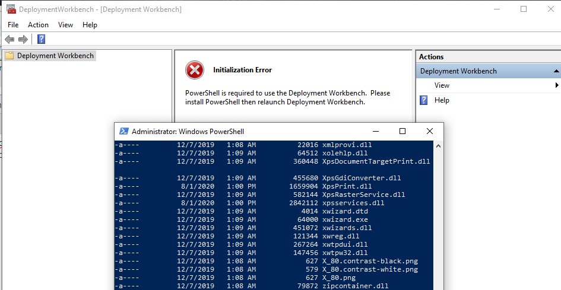
Task: Click X_80.png in PowerShell listing
Action: [x=339, y=278]
